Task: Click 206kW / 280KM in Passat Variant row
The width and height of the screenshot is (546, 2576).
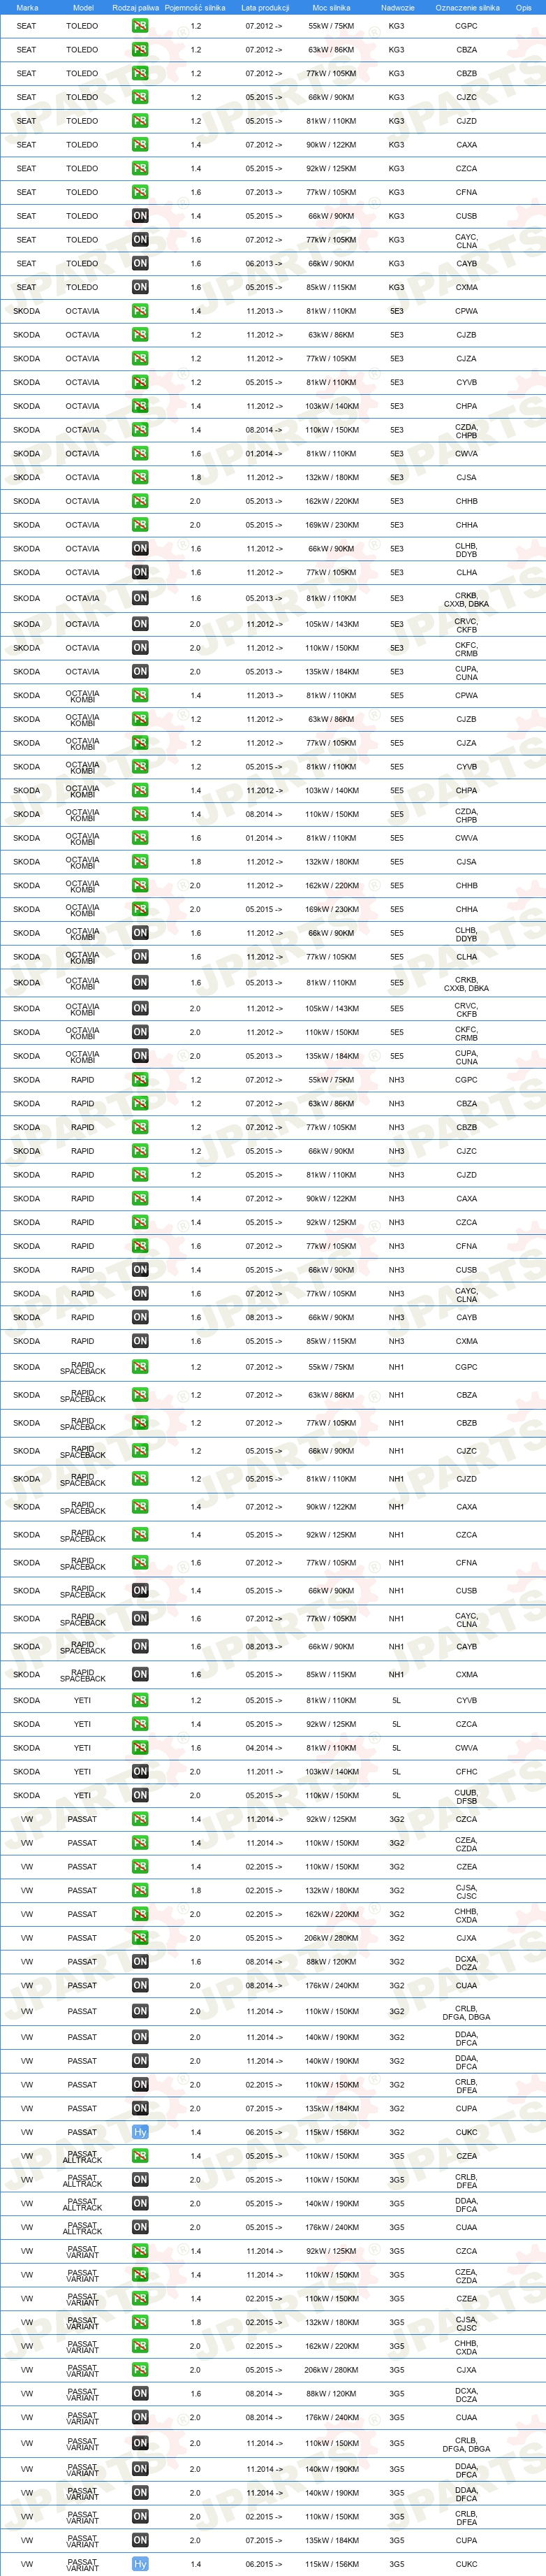Action: (332, 2370)
